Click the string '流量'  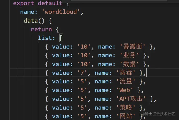(x=126, y=81)
